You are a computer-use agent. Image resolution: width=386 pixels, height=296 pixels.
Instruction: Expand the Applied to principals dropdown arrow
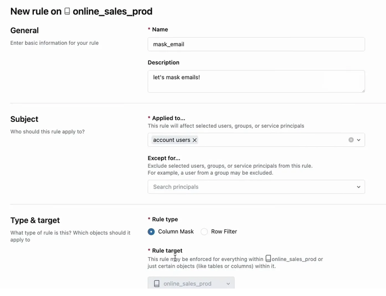pos(359,140)
